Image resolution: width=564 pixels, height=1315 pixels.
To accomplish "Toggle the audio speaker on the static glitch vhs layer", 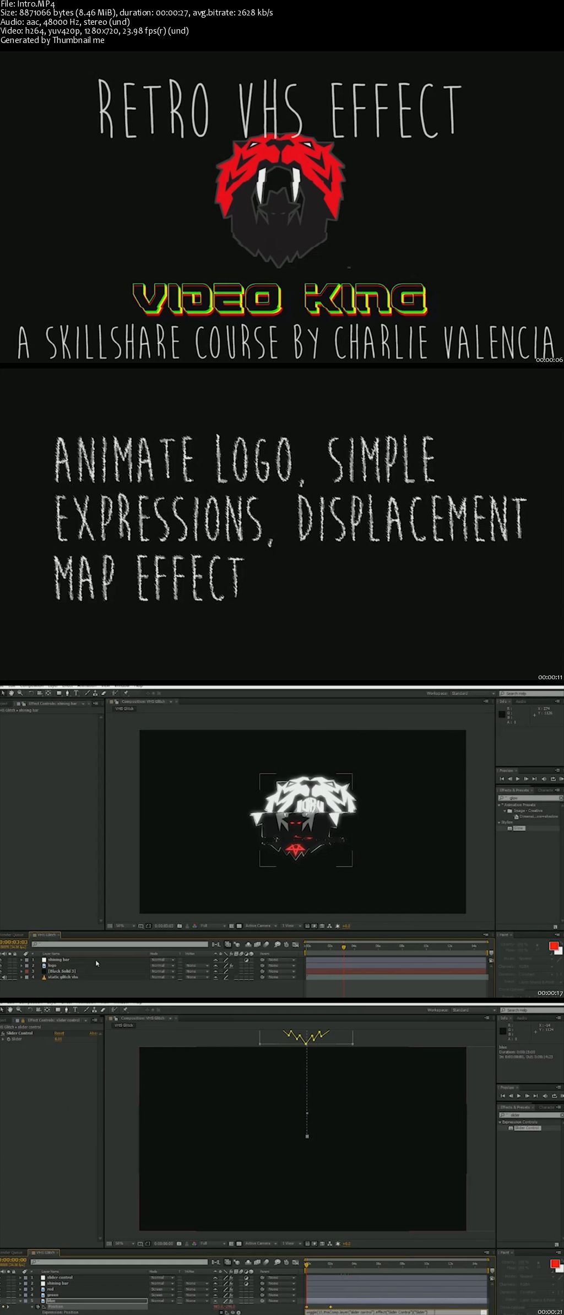I will pos(4,977).
